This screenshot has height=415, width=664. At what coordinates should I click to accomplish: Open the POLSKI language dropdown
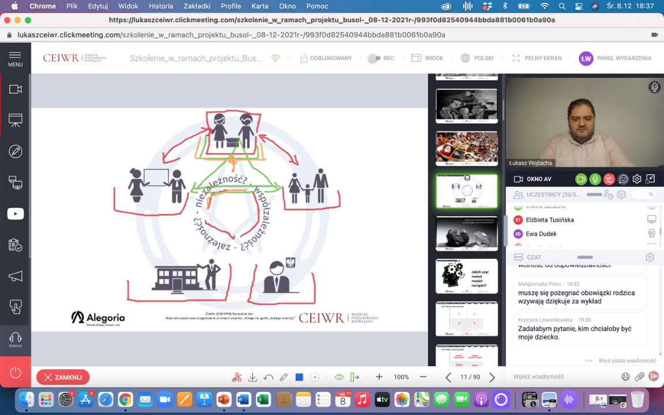tap(477, 58)
